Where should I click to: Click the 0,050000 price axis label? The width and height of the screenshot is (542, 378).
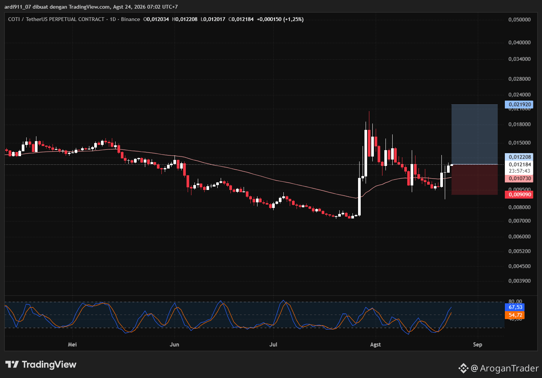519,20
